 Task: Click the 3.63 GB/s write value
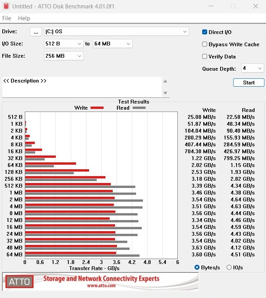click(x=204, y=248)
